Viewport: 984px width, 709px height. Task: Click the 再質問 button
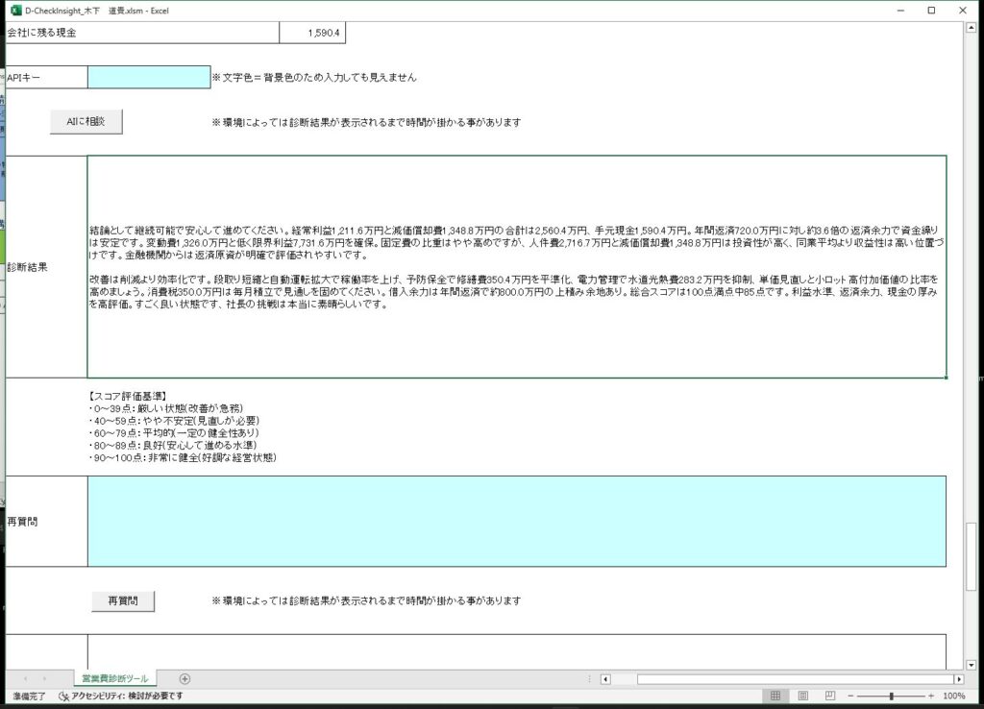pyautogui.click(x=123, y=600)
